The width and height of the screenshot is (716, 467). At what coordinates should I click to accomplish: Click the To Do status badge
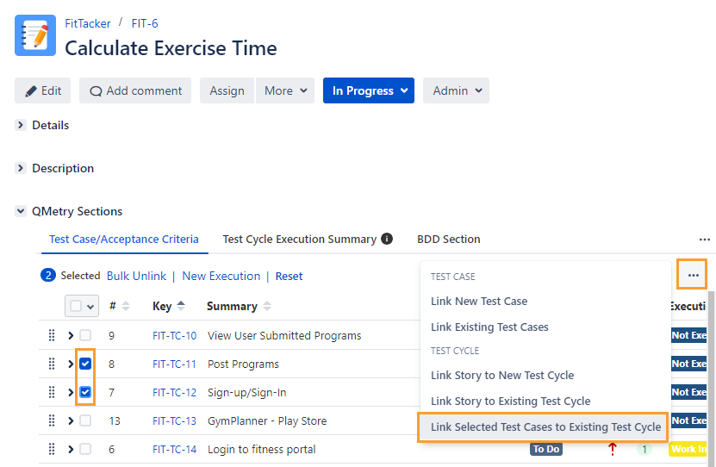(x=546, y=449)
